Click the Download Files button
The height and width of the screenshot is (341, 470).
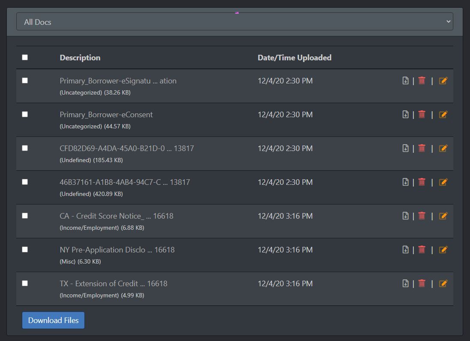(x=53, y=320)
